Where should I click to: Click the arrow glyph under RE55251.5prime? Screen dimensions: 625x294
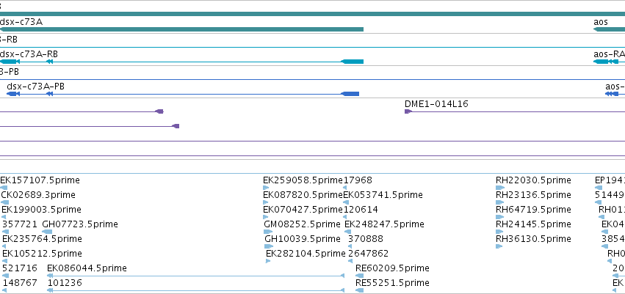point(359,290)
